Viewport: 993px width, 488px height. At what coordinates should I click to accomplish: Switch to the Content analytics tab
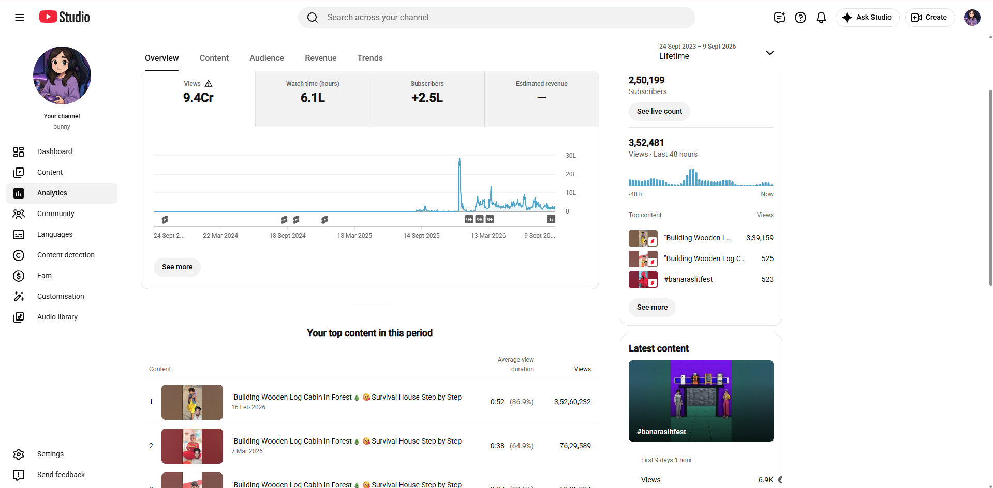214,58
